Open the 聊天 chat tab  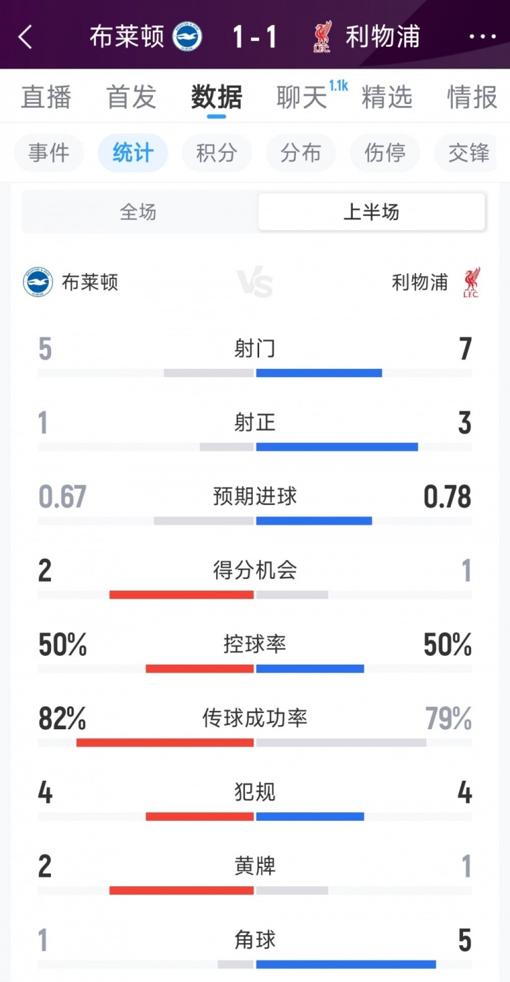(302, 97)
